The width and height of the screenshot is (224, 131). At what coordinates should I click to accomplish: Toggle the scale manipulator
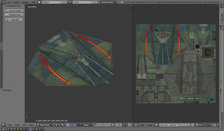(x=80, y=125)
